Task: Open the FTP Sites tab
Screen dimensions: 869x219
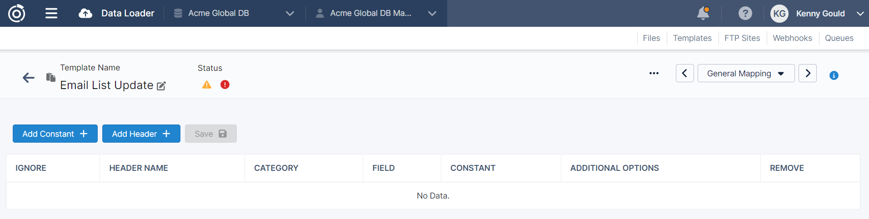Action: (x=742, y=38)
